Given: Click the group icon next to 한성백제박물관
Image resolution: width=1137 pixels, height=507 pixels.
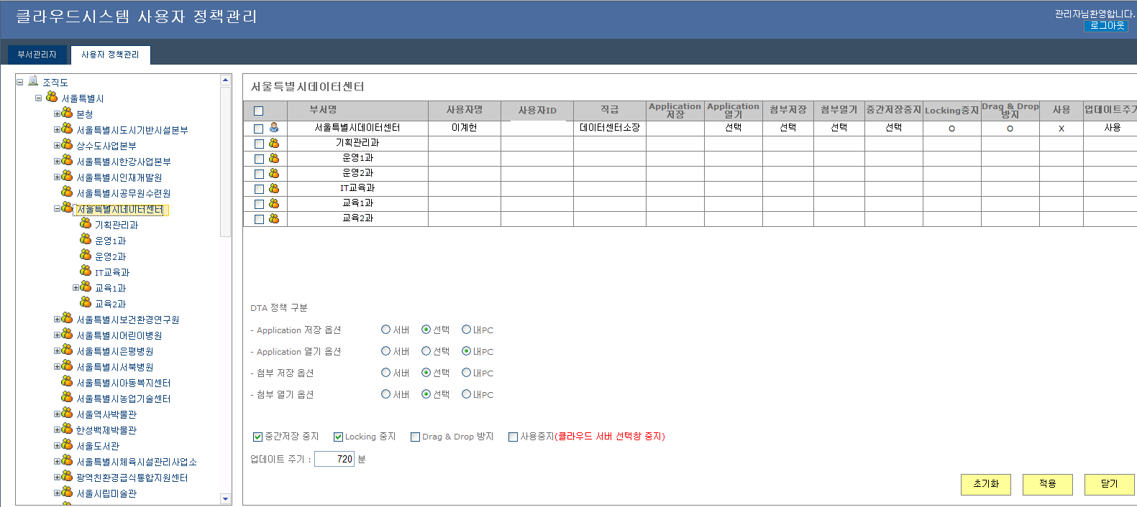Looking at the screenshot, I should [x=67, y=429].
